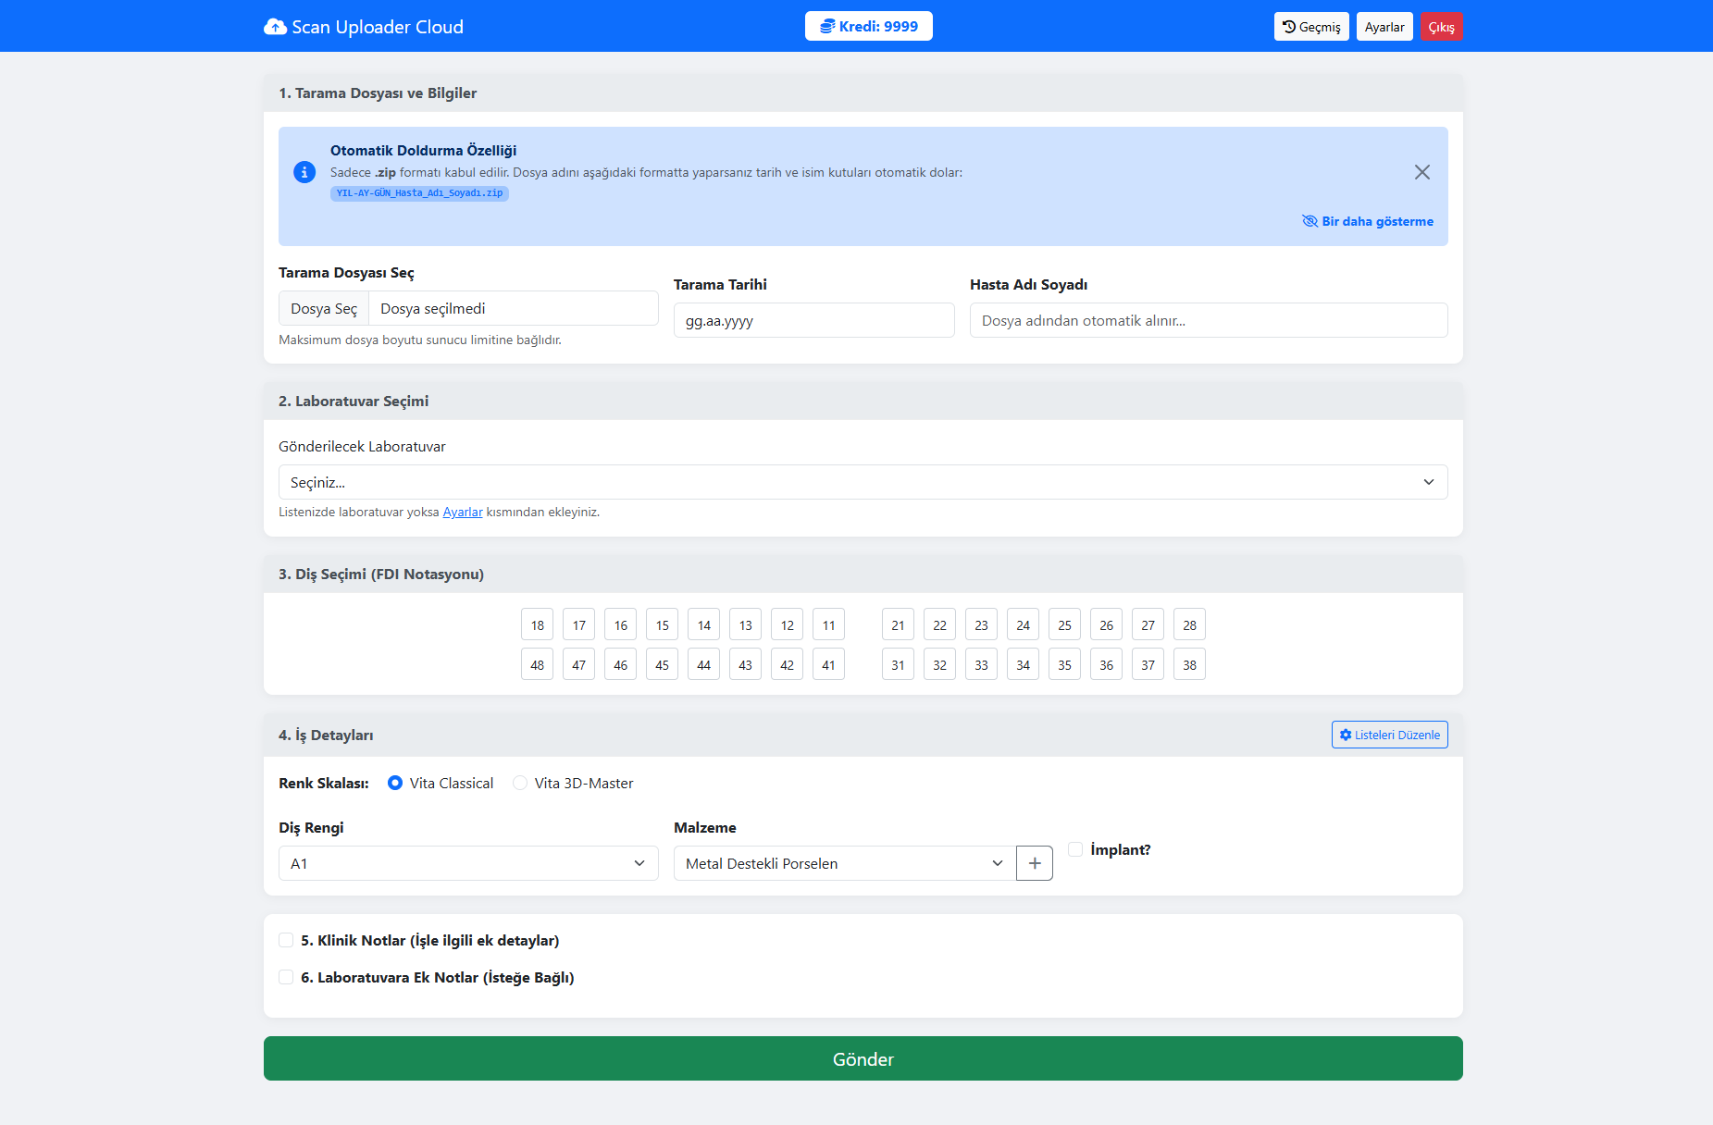The image size is (1713, 1125).
Task: Open Ayarlar from the top bar
Action: (1384, 26)
